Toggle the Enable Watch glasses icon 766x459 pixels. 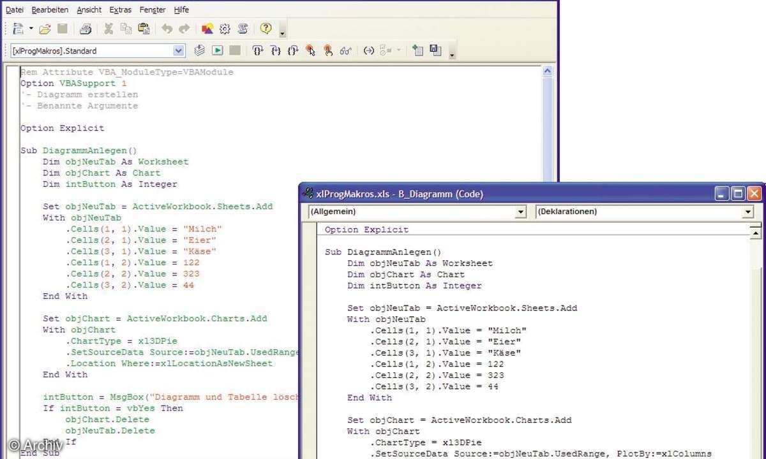[346, 50]
